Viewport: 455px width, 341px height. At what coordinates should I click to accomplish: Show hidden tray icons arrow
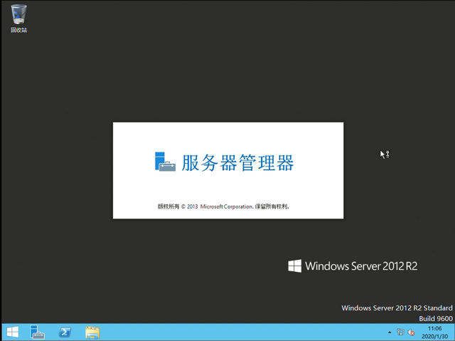coord(390,332)
